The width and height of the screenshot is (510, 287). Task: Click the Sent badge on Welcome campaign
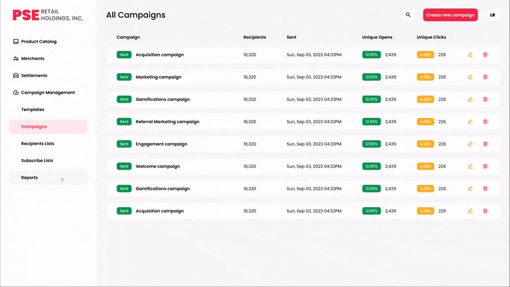(x=124, y=166)
